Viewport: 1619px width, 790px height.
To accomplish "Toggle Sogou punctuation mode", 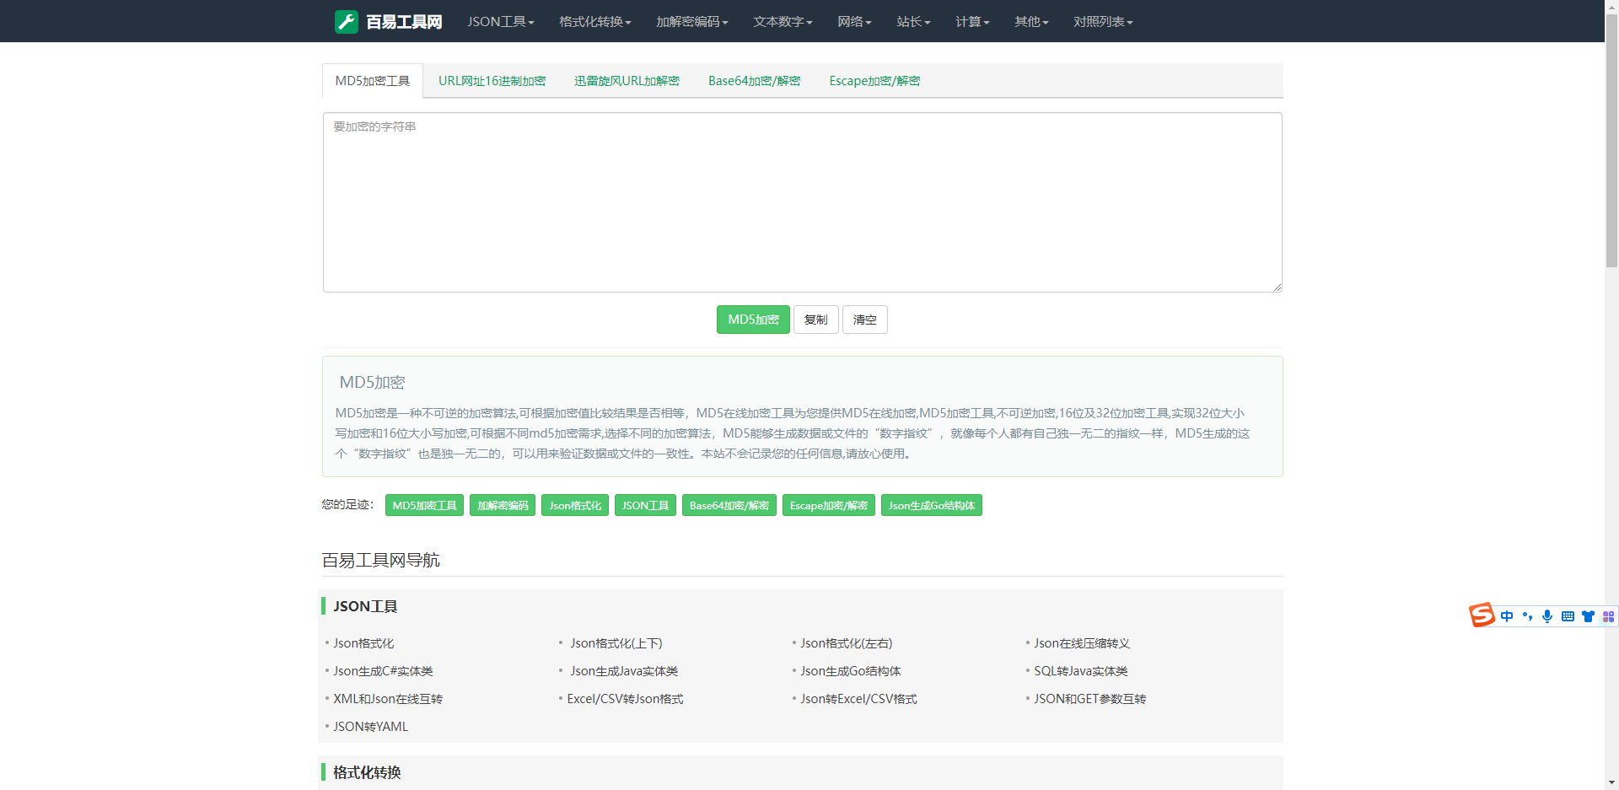I will (1527, 616).
